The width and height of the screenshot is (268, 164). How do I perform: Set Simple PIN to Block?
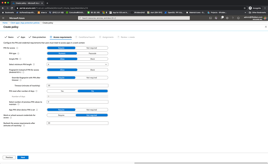(x=93, y=59)
